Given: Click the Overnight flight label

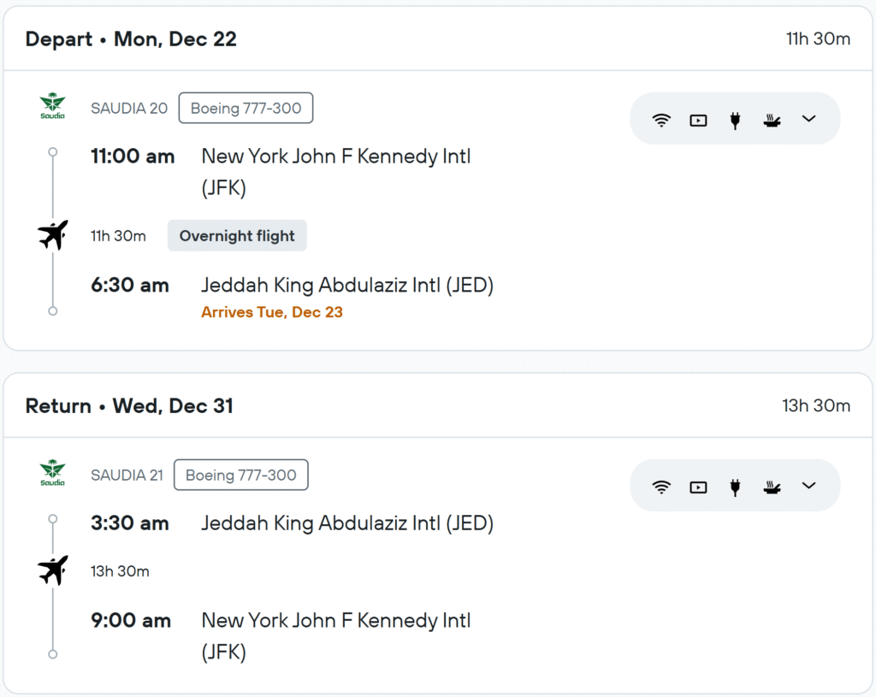Looking at the screenshot, I should pos(237,236).
